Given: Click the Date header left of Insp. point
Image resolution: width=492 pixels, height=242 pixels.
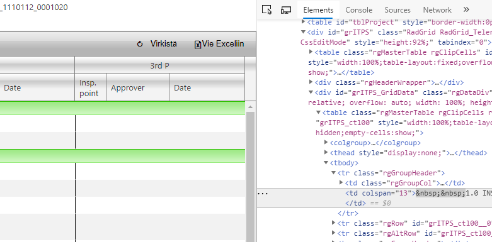Looking at the screenshot, I should 37,87.
